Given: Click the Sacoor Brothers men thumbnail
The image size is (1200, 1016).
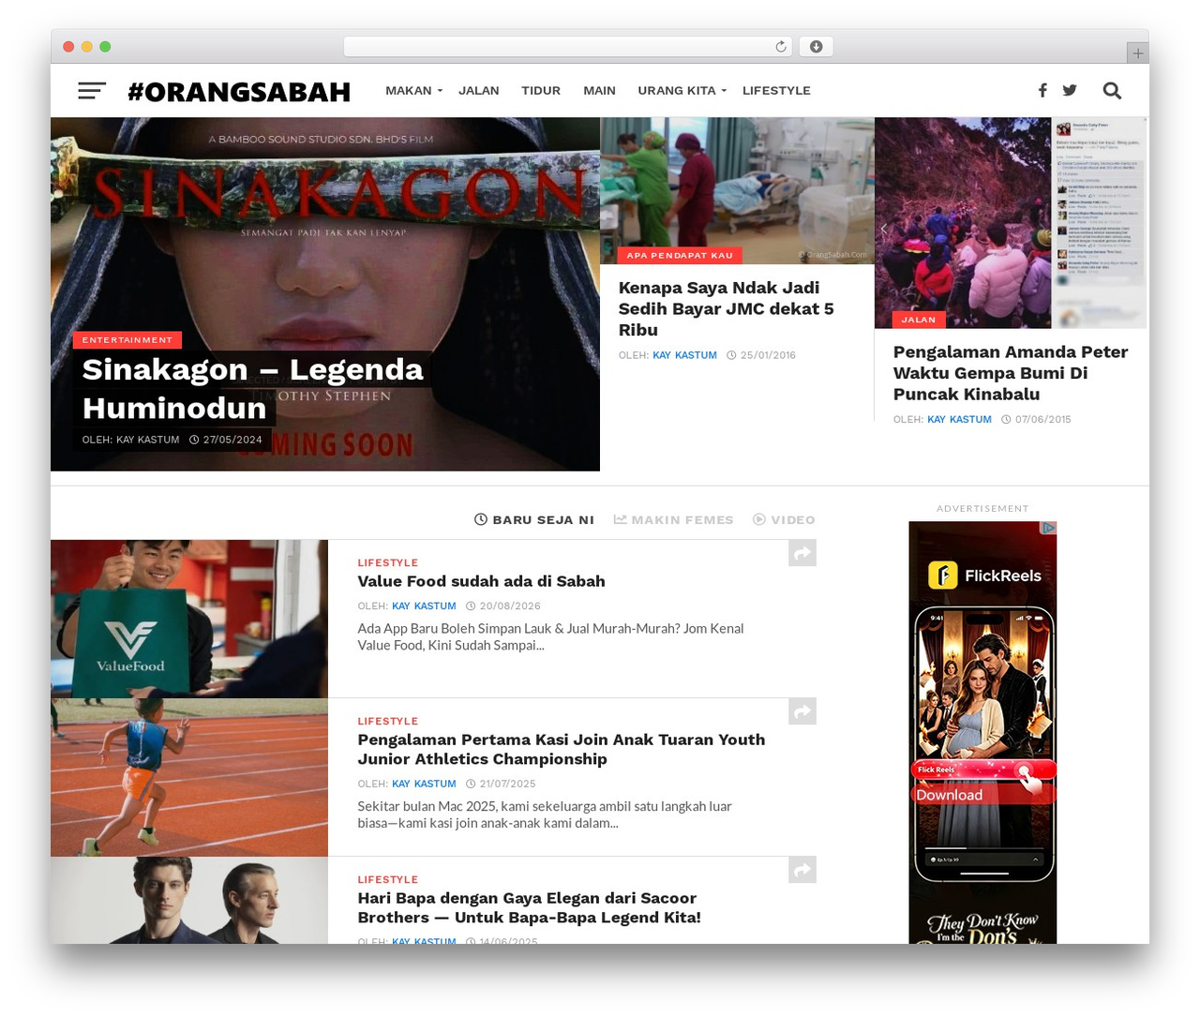Looking at the screenshot, I should 189,900.
